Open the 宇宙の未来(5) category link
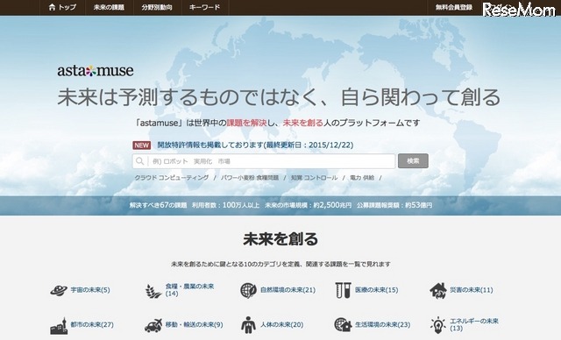 click(90, 290)
